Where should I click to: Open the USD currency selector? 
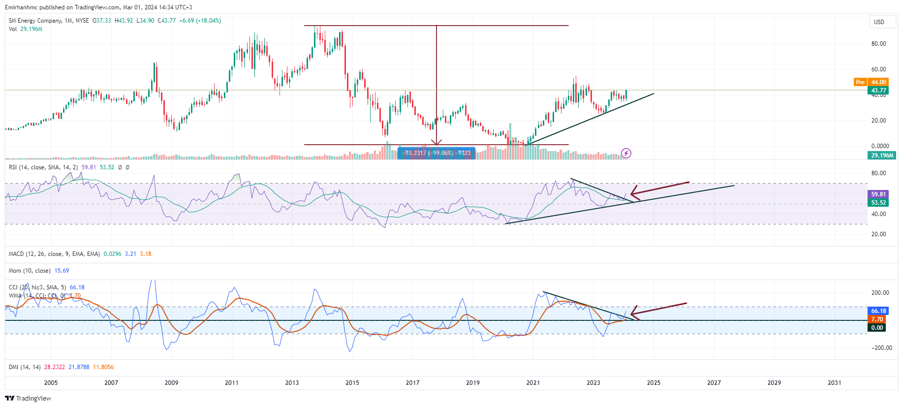click(x=882, y=22)
